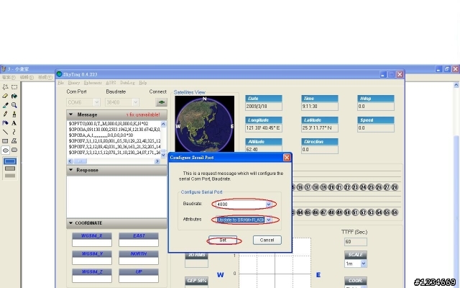Choose the solid-fill no-outline shape style
This screenshot has width=460, height=288.
click(x=10, y=176)
